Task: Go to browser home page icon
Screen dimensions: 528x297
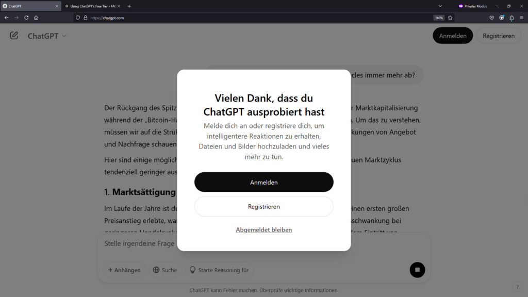Action: (36, 18)
